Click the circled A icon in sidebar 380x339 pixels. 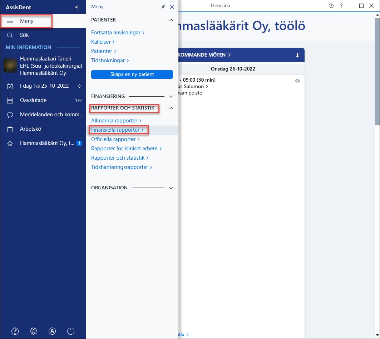(x=52, y=331)
